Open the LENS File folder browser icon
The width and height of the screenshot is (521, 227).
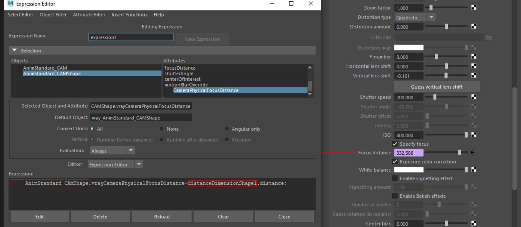tap(489, 37)
